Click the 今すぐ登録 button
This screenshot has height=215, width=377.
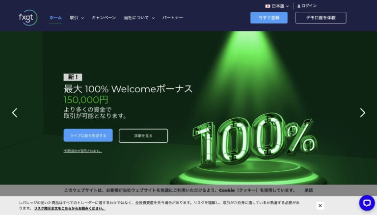269,18
